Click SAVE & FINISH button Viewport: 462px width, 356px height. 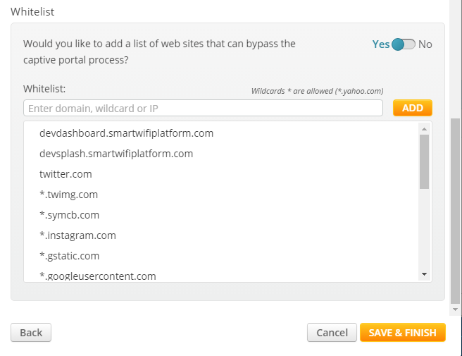coord(402,333)
